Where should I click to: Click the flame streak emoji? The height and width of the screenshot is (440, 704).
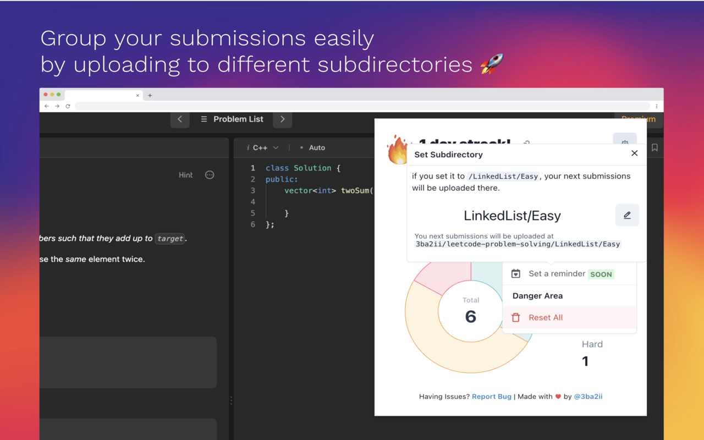tap(398, 148)
